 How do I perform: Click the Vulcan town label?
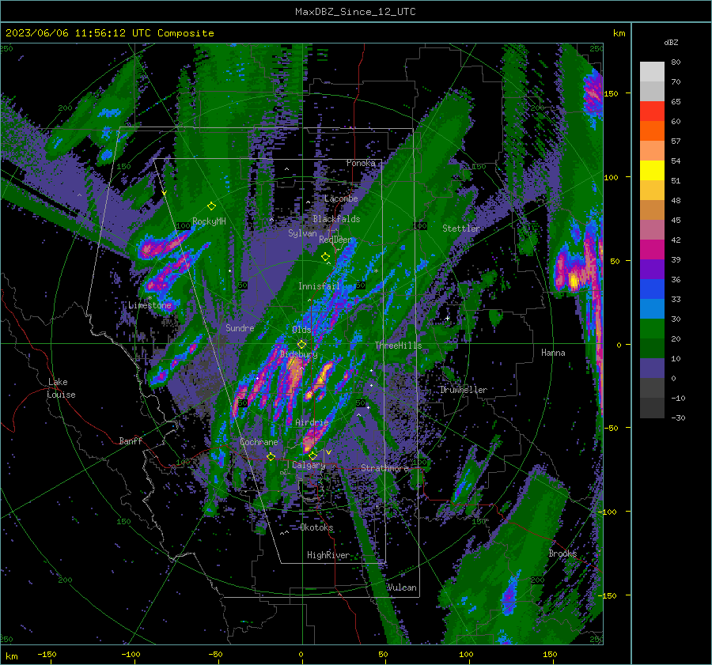[402, 588]
